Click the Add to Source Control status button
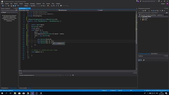169x95 pixels. 156,91
